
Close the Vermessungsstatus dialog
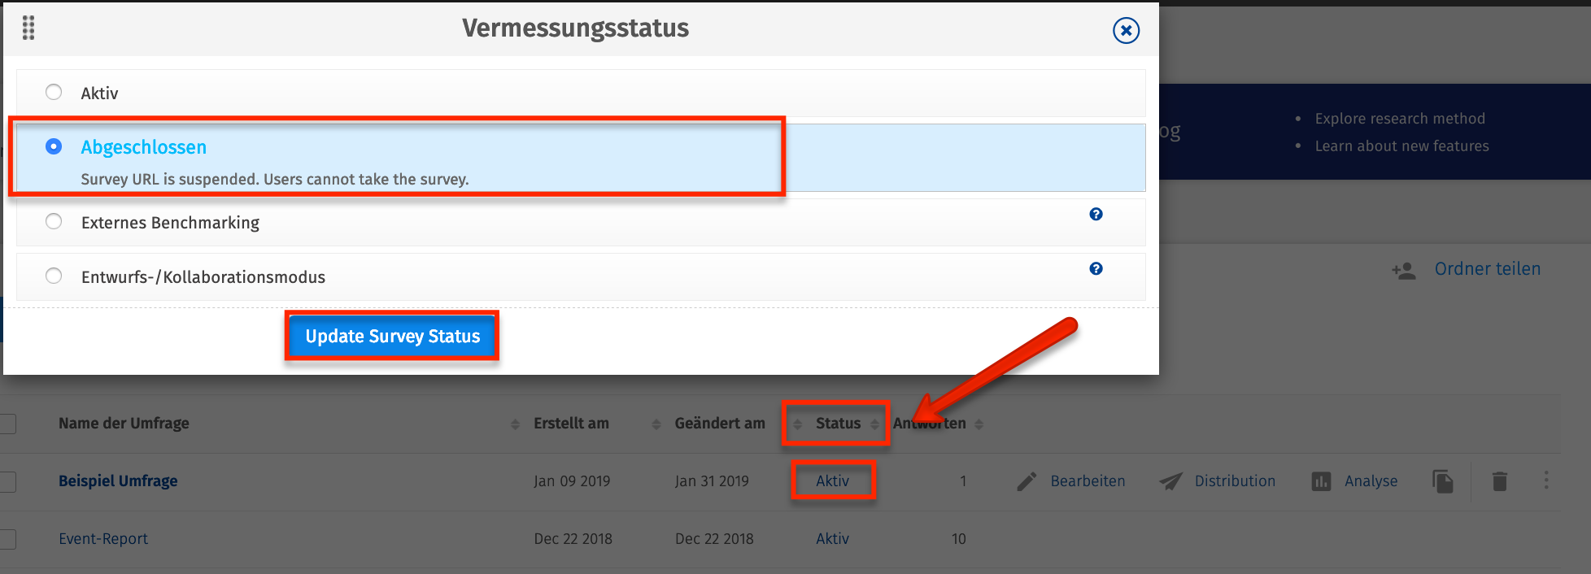[1126, 31]
